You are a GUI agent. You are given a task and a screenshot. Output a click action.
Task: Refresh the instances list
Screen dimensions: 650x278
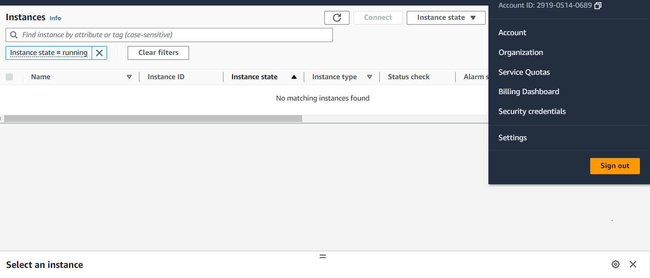(x=337, y=18)
